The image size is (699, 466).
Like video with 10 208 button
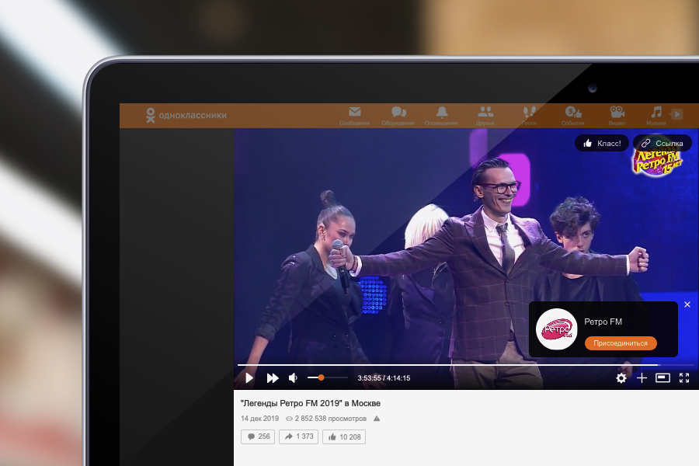pyautogui.click(x=344, y=436)
